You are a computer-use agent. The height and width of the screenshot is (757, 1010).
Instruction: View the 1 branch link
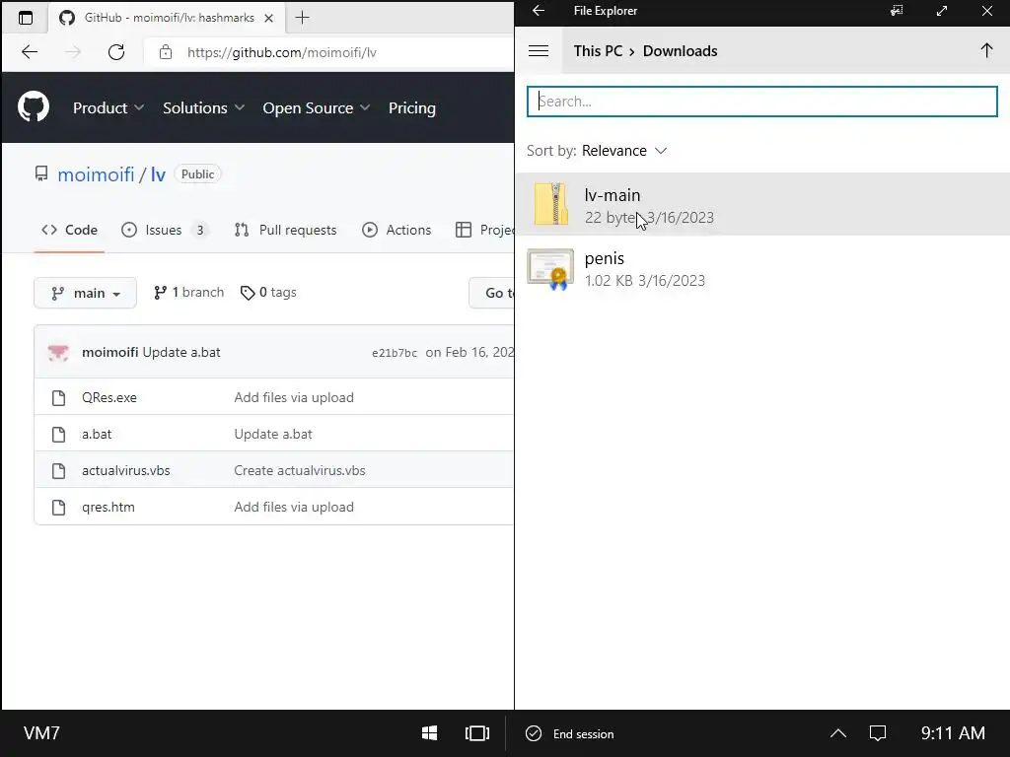pos(188,292)
